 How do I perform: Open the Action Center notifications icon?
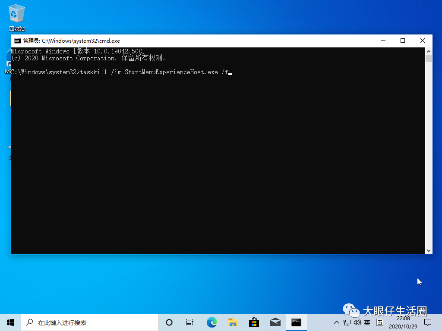click(428, 322)
